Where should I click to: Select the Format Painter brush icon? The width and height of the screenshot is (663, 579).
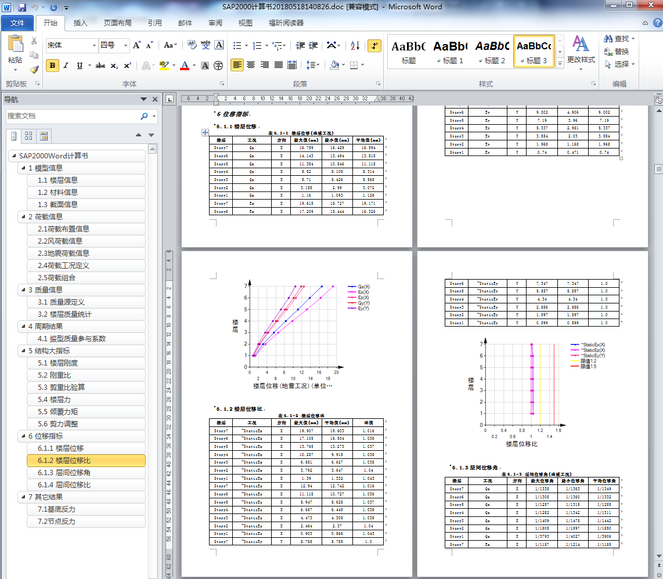pos(34,70)
